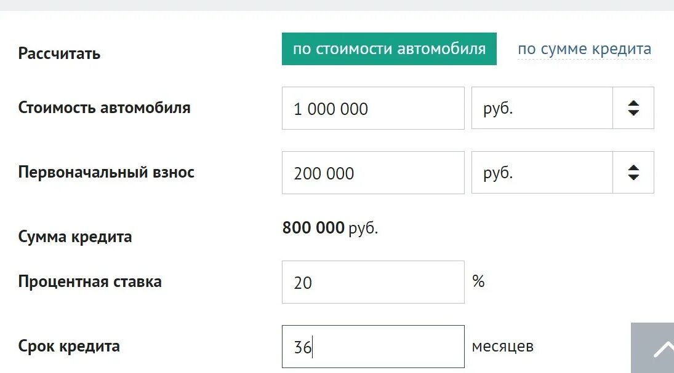This screenshot has width=674, height=373.
Task: Click the up-down arrows beside car cost currency
Action: 633,108
